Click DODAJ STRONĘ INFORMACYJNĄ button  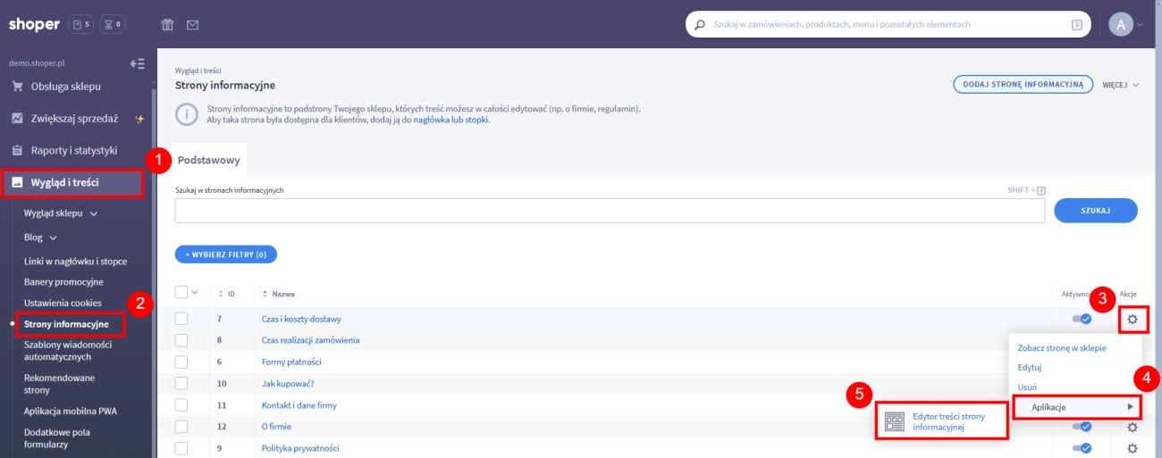coord(1023,85)
